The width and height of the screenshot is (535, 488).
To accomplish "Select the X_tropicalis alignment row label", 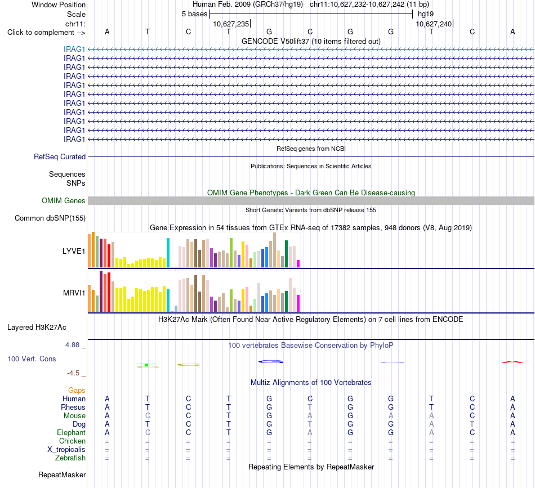I will click(x=66, y=450).
